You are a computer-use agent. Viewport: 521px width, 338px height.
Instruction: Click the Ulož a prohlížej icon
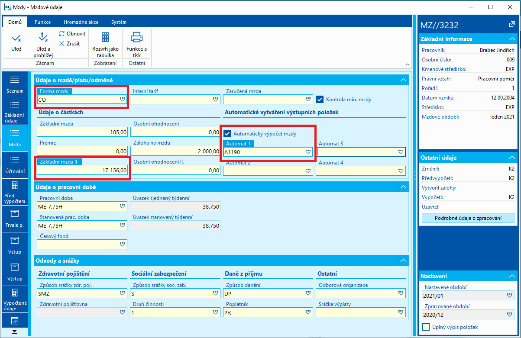(x=43, y=38)
